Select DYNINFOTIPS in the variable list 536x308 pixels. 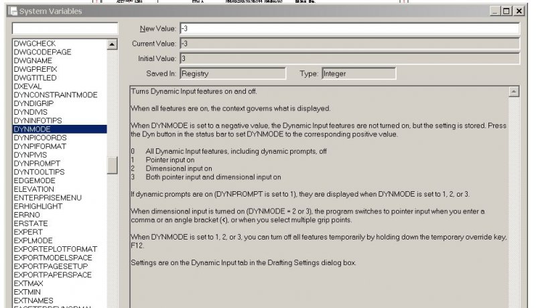coord(38,121)
